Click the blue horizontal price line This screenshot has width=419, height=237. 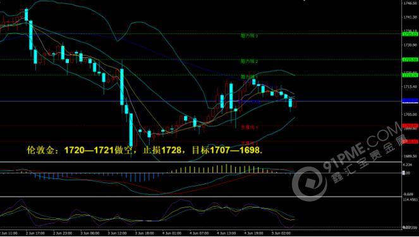201,101
